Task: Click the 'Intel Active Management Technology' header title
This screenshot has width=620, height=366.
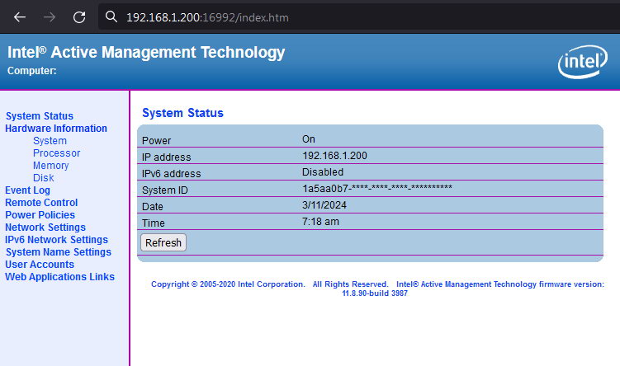Action: (x=146, y=52)
